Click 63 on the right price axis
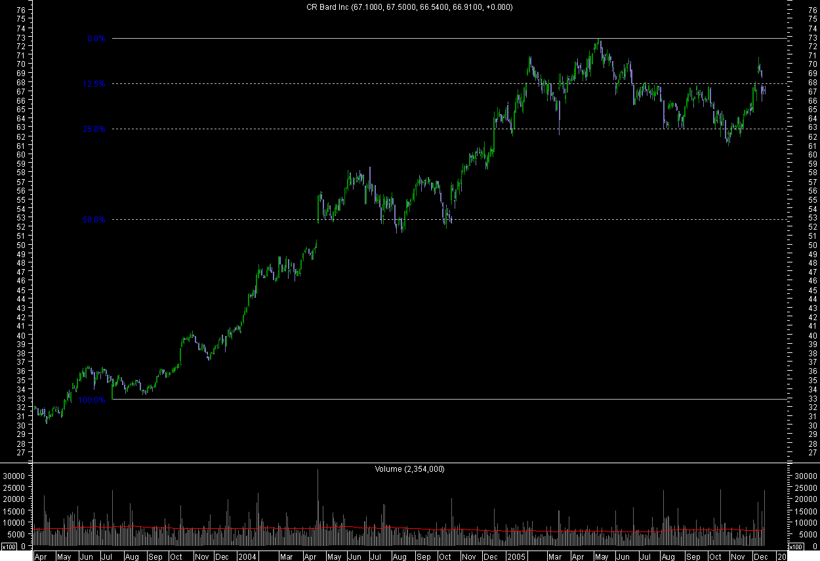 click(x=813, y=128)
